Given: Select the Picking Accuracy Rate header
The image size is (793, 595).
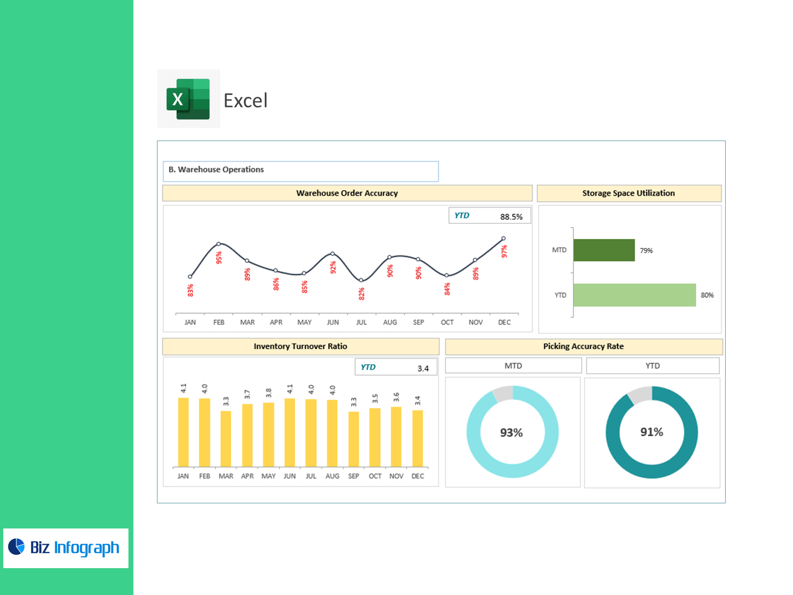Looking at the screenshot, I should click(583, 346).
